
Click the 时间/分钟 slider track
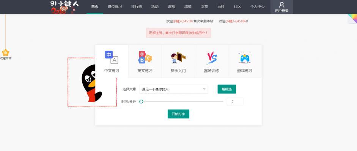(x=182, y=102)
